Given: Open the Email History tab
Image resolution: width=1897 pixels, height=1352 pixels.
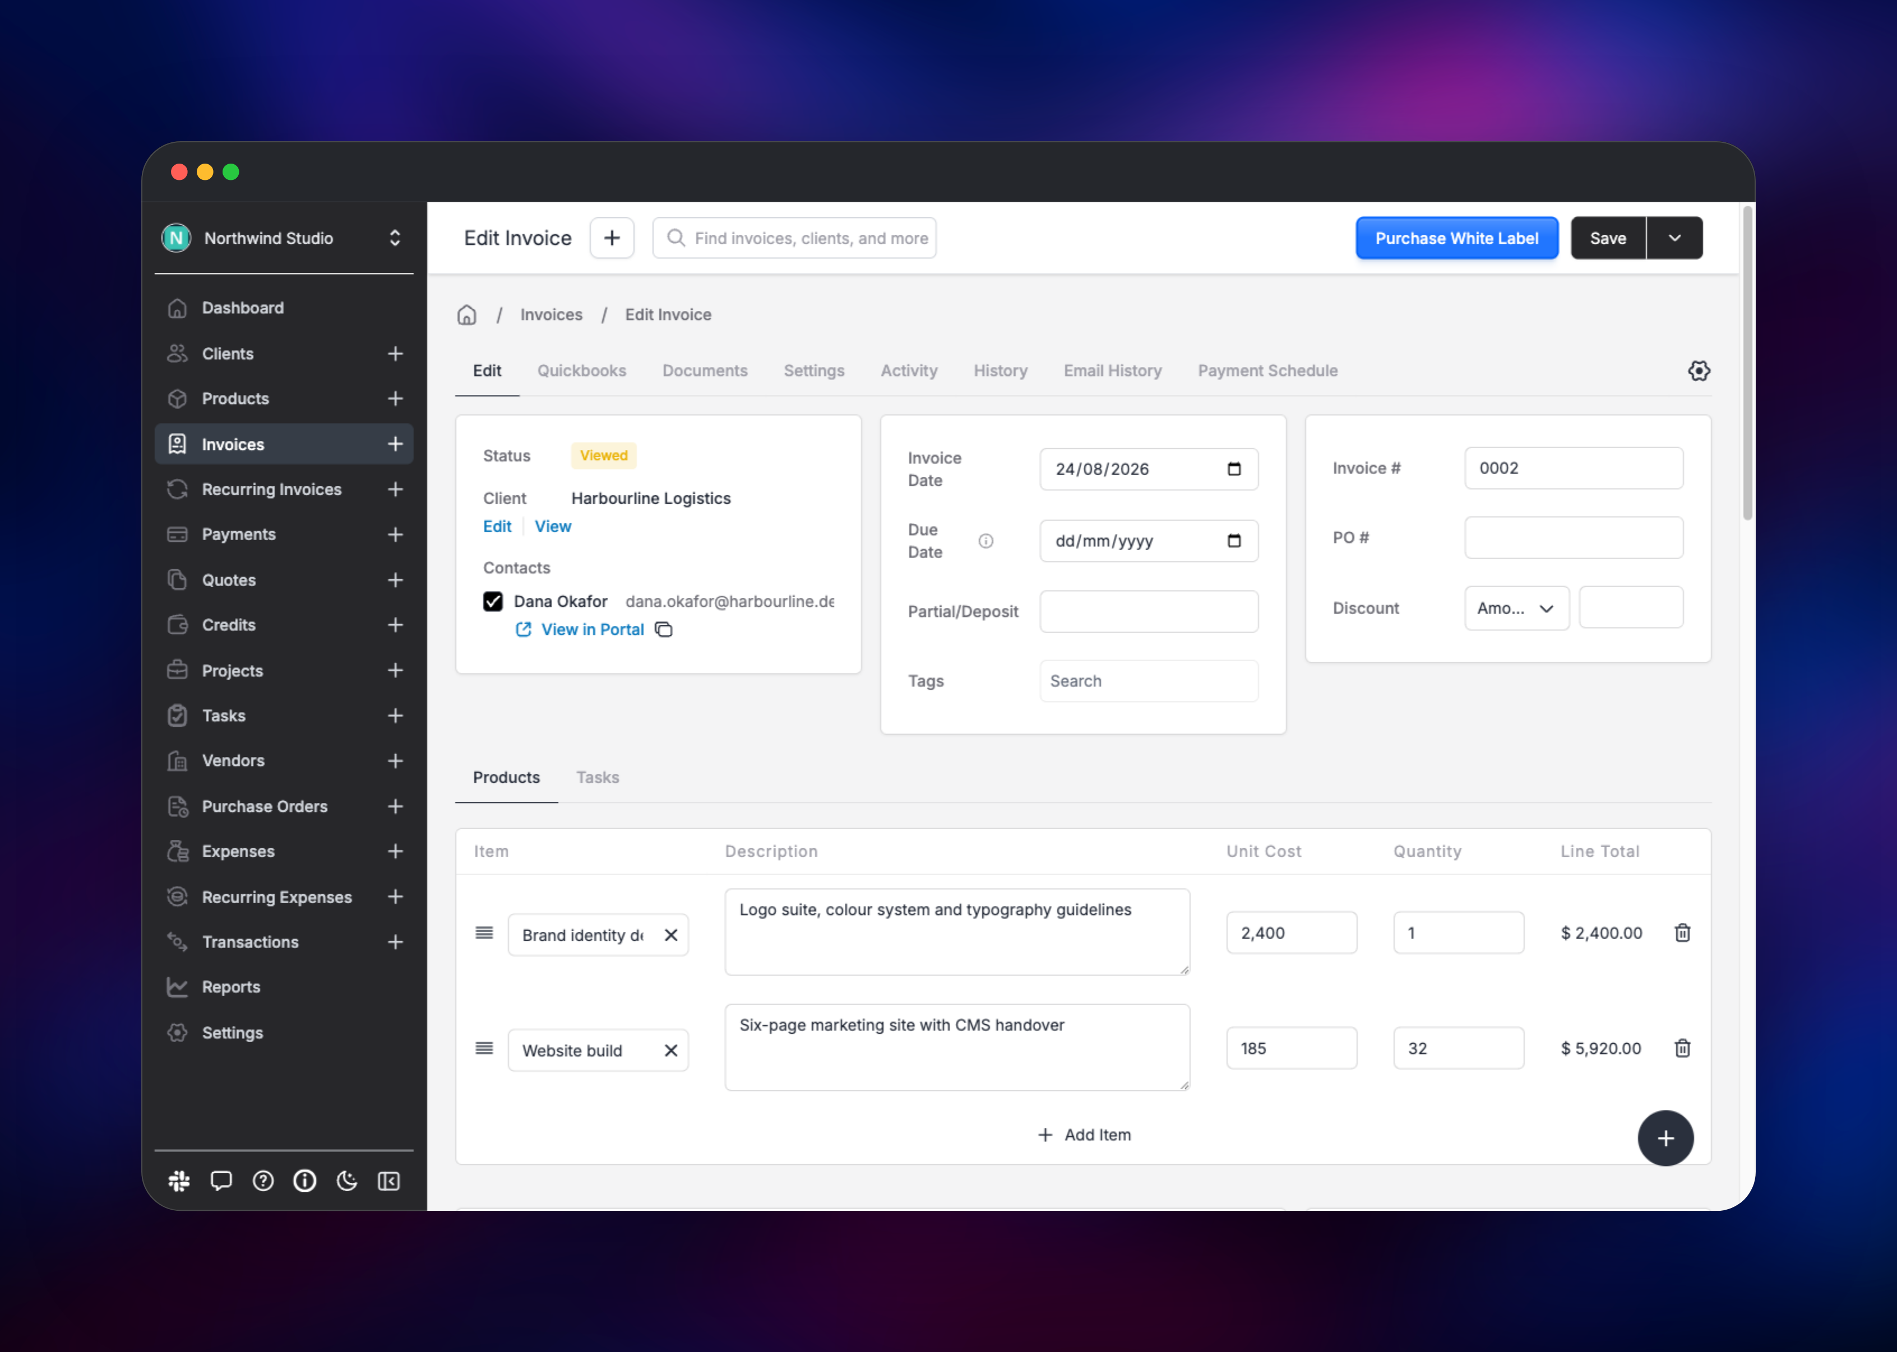Looking at the screenshot, I should tap(1112, 370).
